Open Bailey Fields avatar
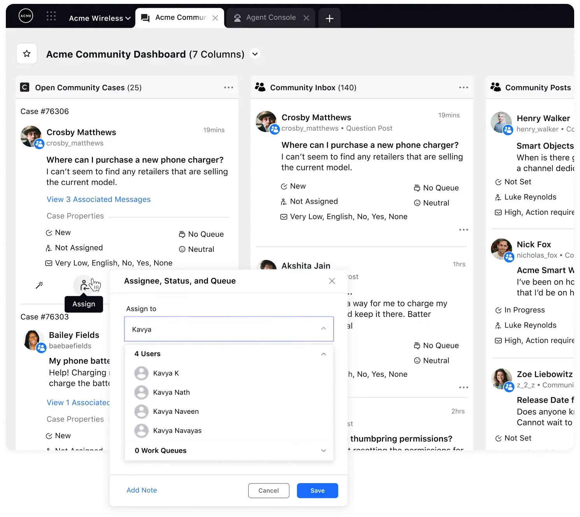580x517 pixels. tap(34, 340)
